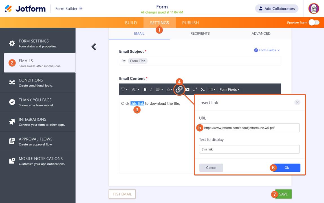
Task: Click the Text to display field
Action: [249, 149]
